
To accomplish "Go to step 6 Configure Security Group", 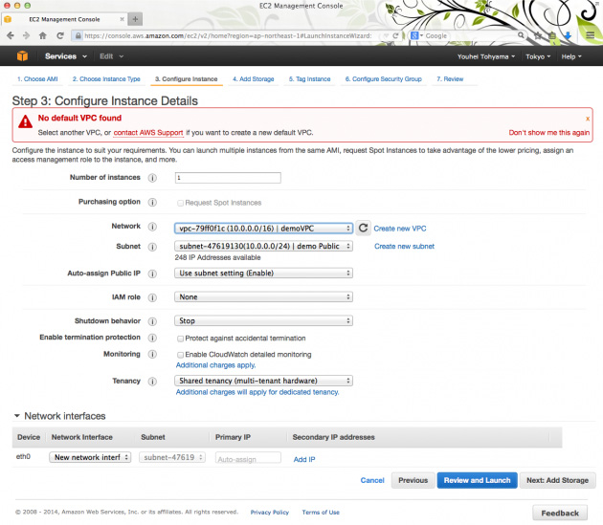I will click(384, 78).
